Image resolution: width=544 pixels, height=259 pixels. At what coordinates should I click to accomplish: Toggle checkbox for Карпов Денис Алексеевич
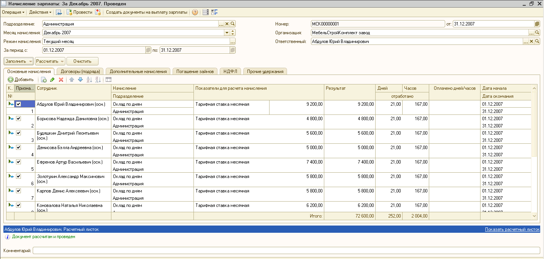coord(19,191)
